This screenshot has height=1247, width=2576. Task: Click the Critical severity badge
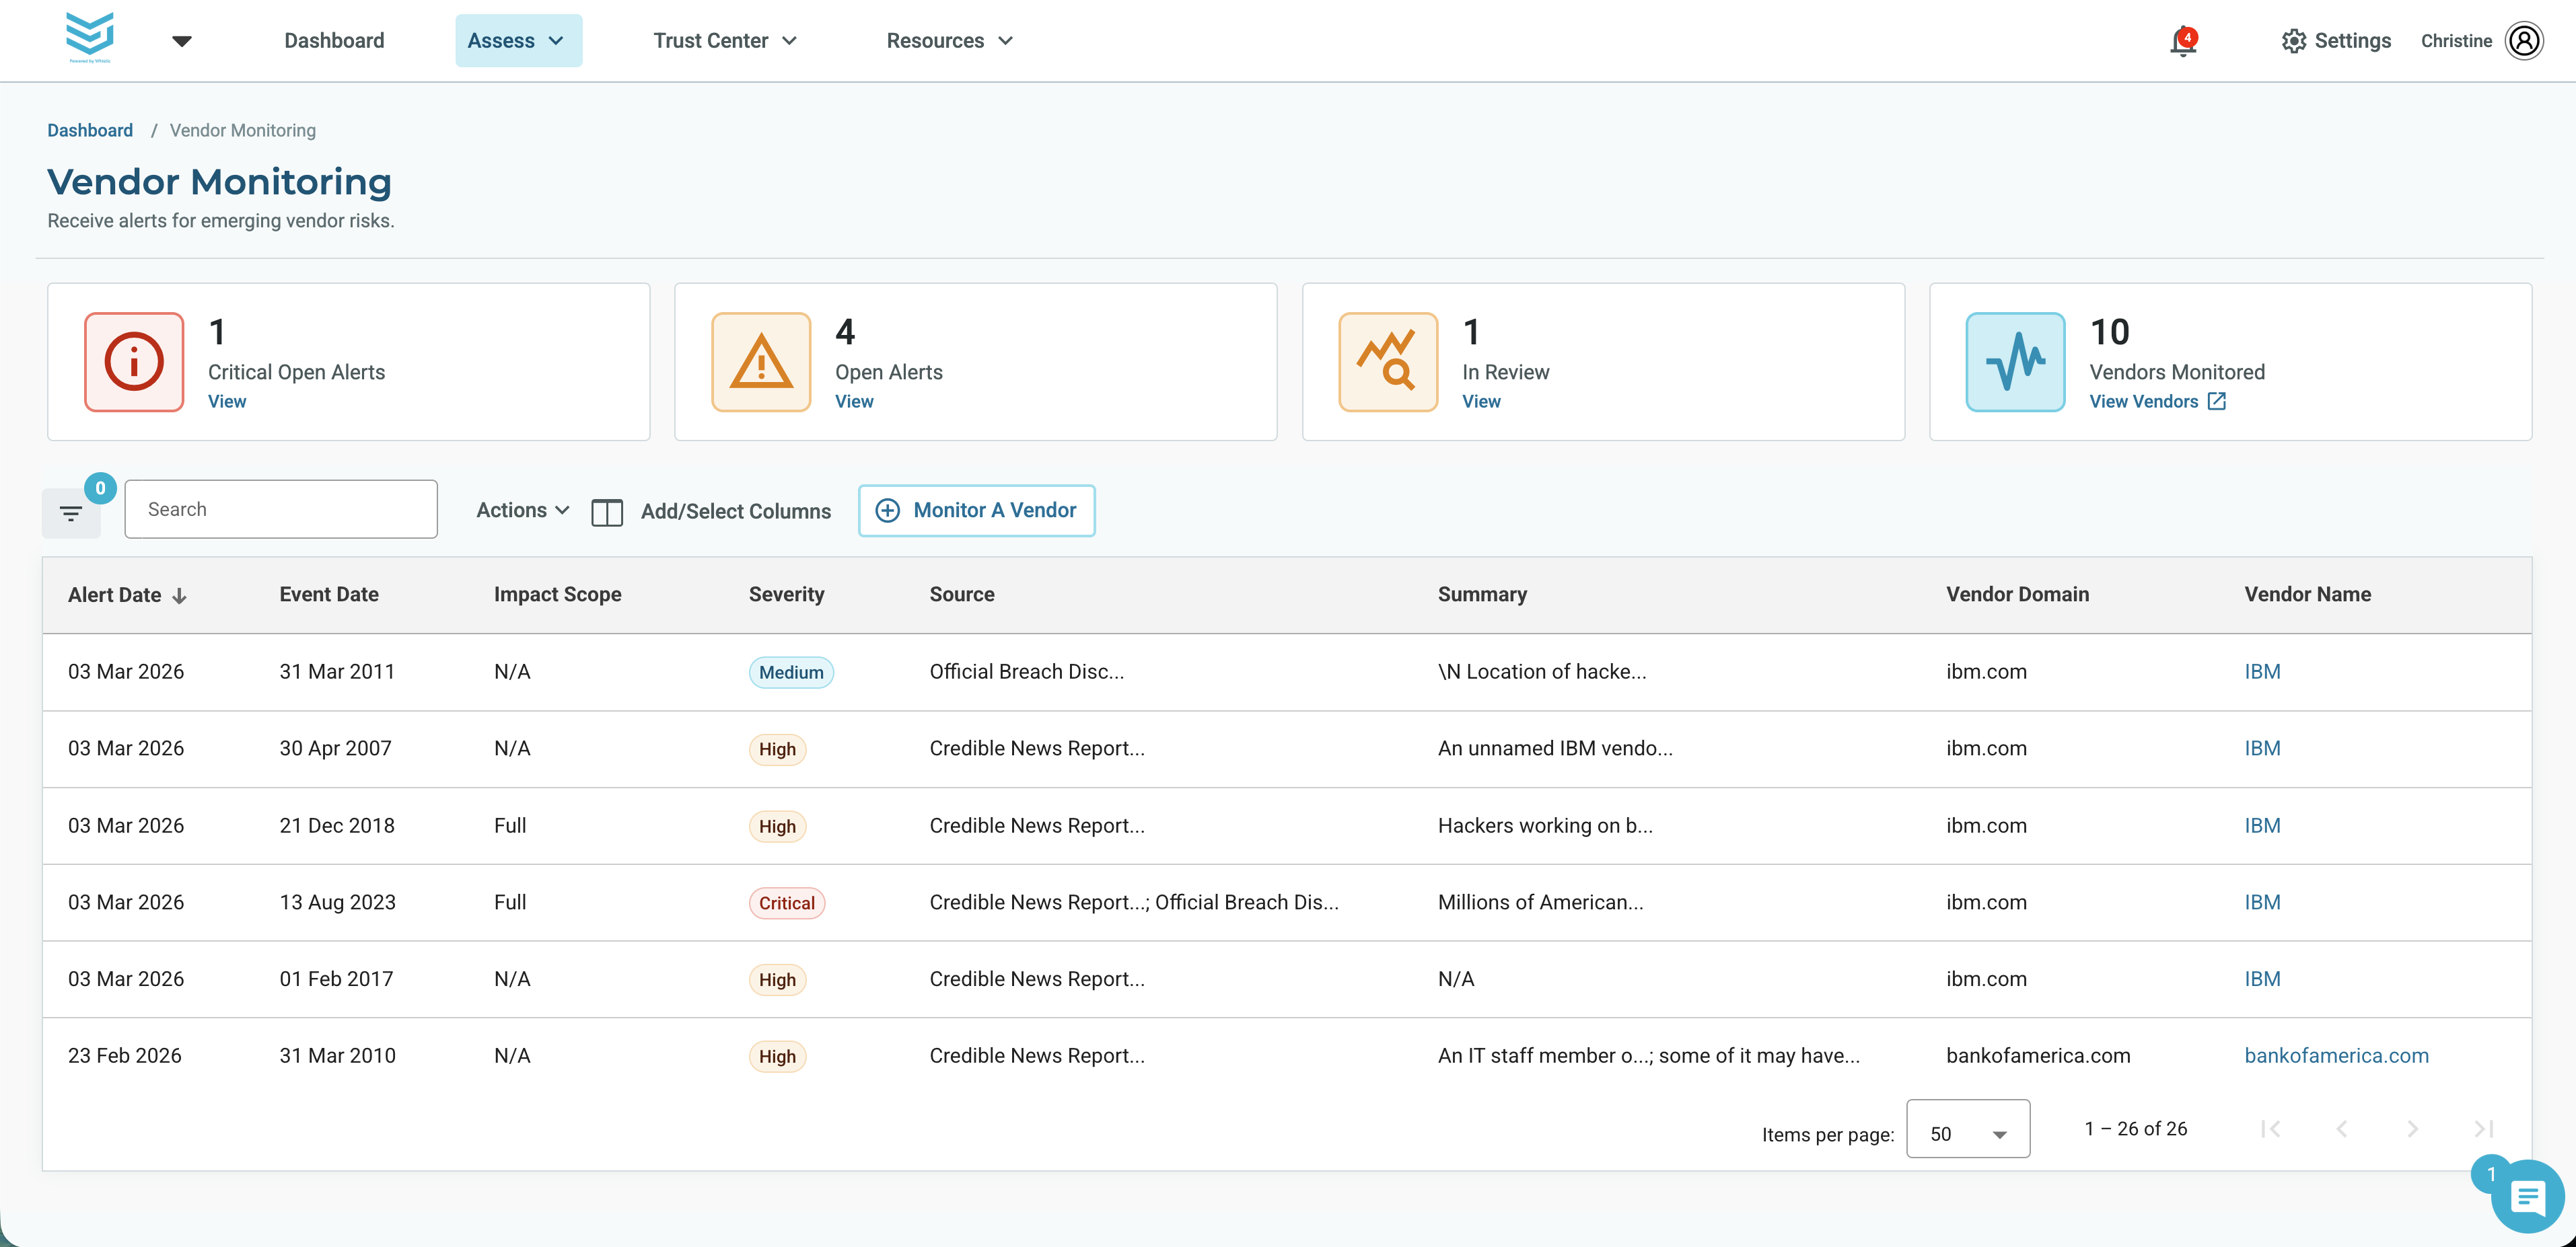pos(787,903)
